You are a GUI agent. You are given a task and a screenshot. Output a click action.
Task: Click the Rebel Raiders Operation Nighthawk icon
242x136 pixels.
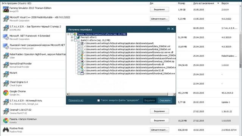point(6,56)
